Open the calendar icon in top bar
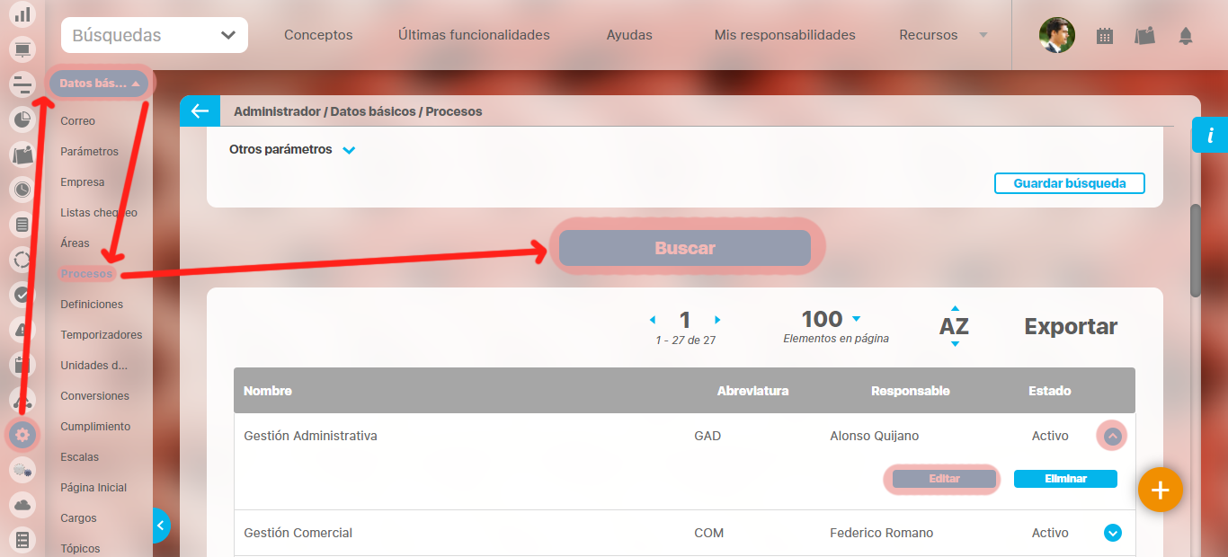The height and width of the screenshot is (557, 1228). [1105, 36]
